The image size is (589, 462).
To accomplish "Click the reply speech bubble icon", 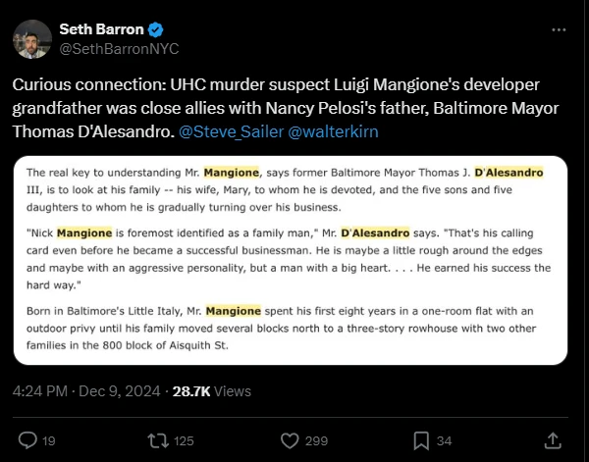I will tap(27, 439).
